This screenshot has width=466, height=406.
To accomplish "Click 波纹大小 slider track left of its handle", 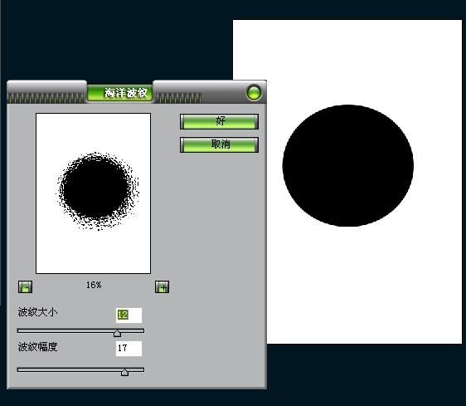I will [x=66, y=330].
